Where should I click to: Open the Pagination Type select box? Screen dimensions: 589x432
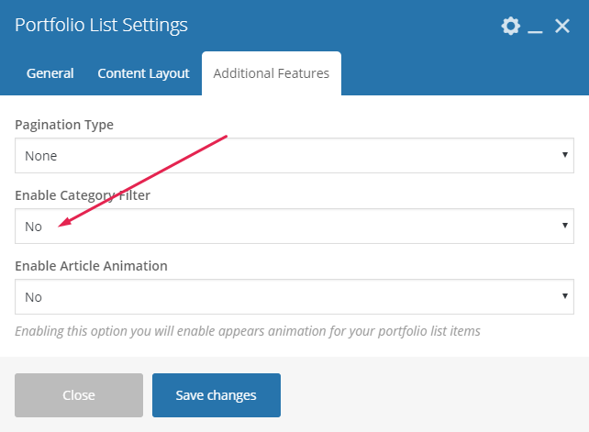click(294, 155)
